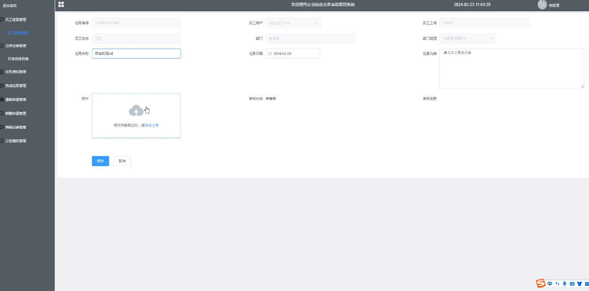Screen dimensions: 589x291
Task: Click the 李经理 username in header
Action: tap(554, 5)
